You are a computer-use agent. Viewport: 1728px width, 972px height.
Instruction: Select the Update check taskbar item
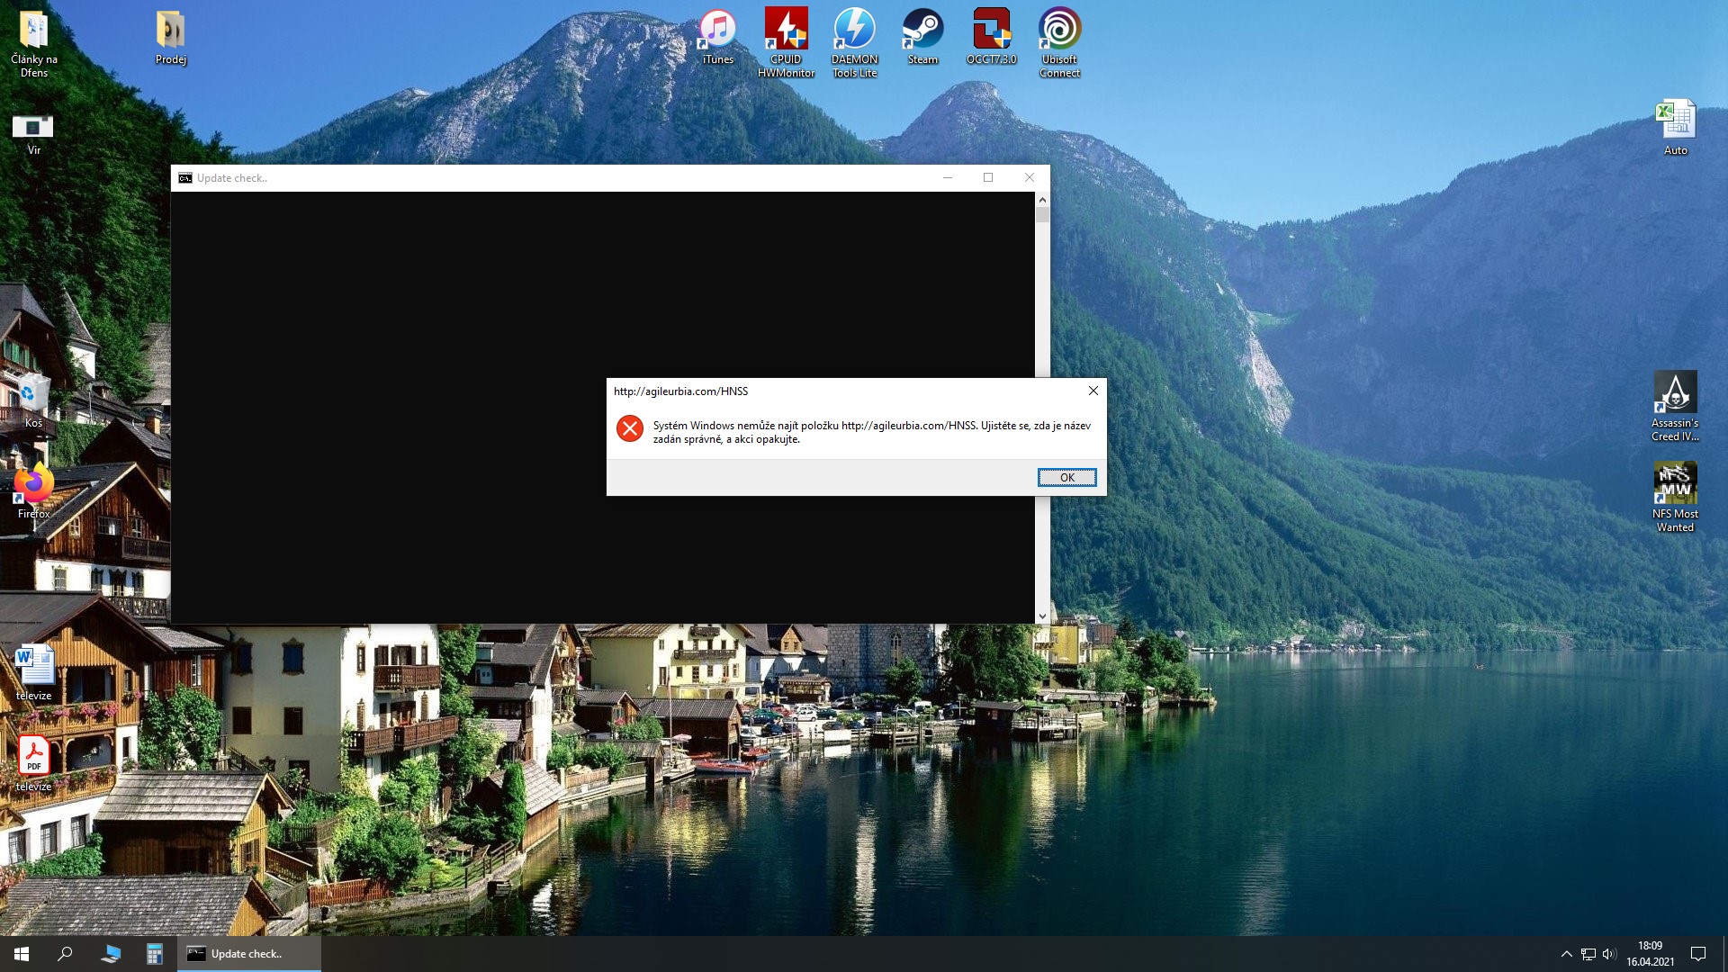247,954
